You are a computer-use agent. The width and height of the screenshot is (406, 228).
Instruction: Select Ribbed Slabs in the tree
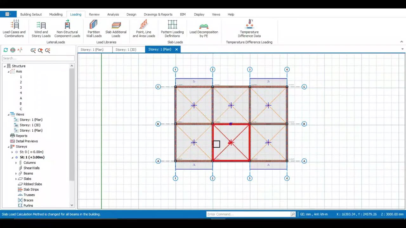coord(33,184)
